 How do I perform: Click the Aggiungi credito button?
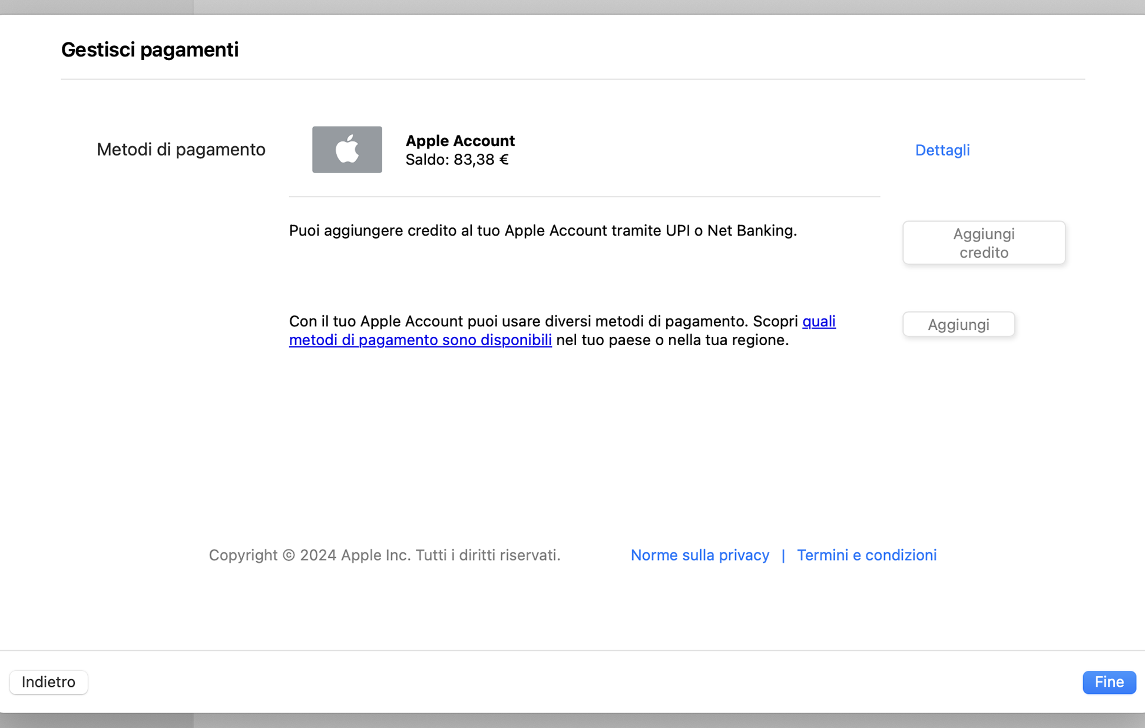pyautogui.click(x=984, y=243)
